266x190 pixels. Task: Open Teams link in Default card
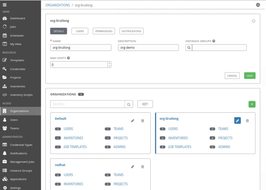point(118,129)
